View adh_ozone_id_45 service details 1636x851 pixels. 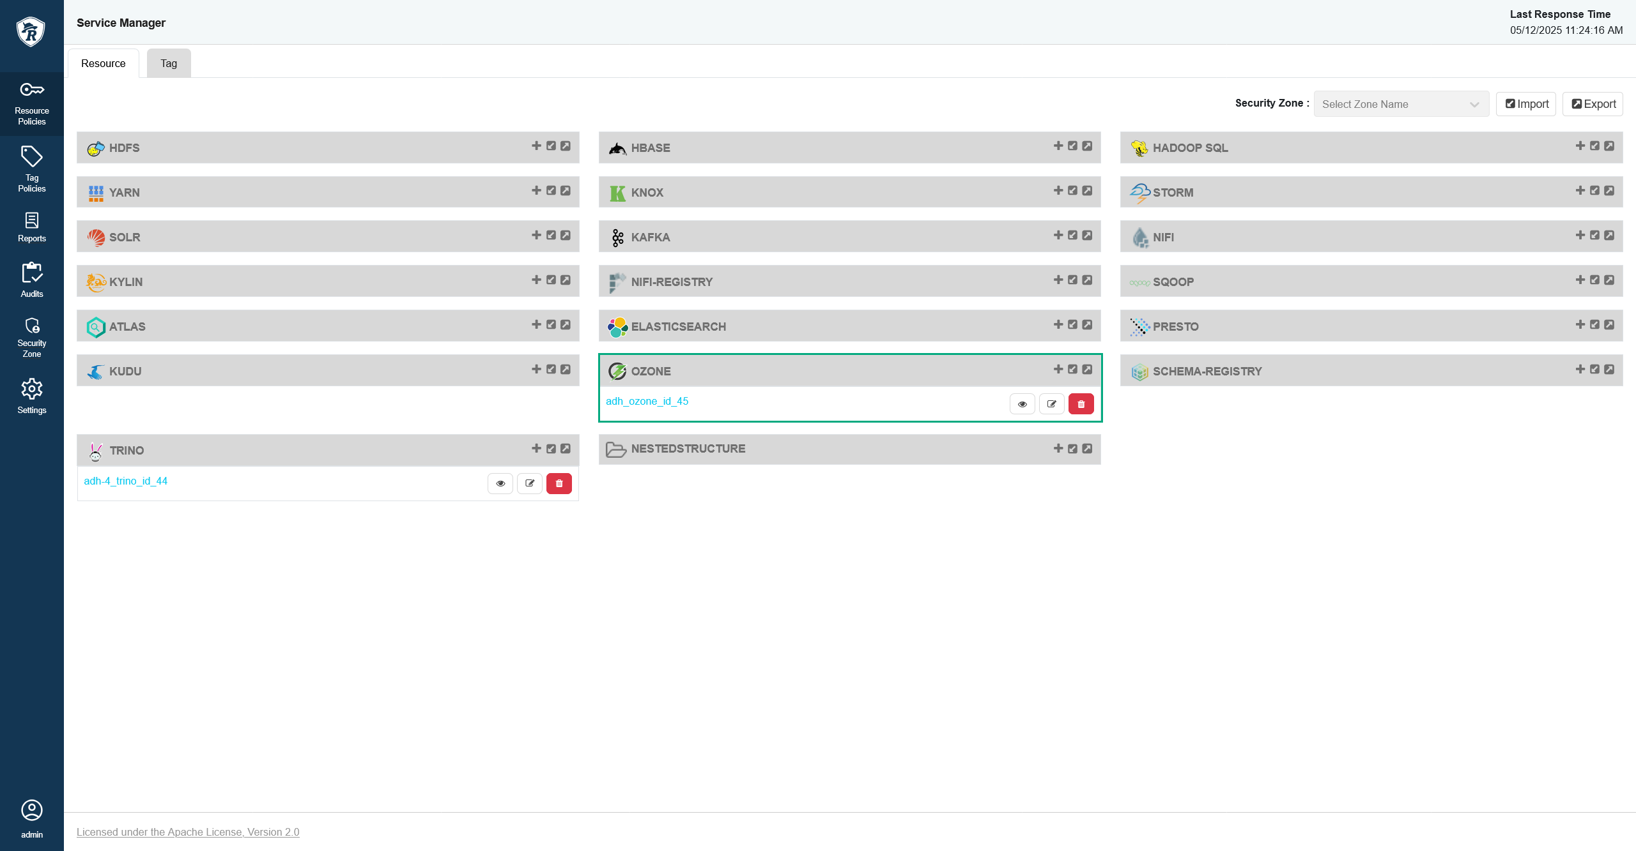click(1022, 404)
